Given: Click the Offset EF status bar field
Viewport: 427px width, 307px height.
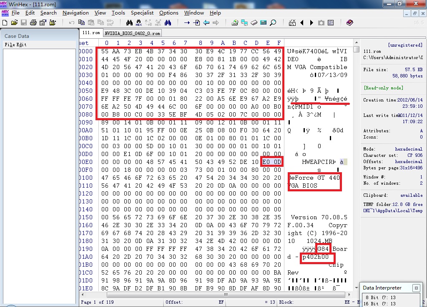Looking at the screenshot, I should tap(194, 302).
